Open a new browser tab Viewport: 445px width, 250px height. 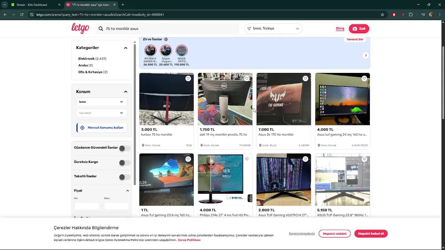(x=123, y=5)
